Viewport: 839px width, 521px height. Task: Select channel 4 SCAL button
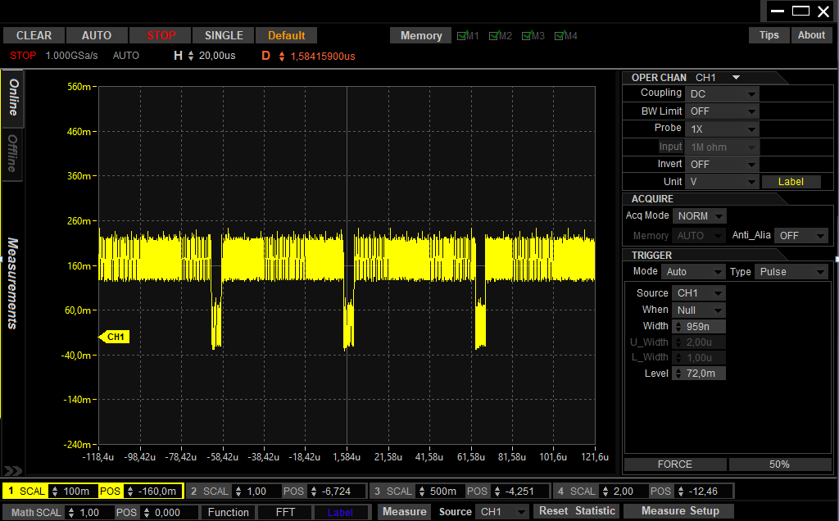pos(576,491)
